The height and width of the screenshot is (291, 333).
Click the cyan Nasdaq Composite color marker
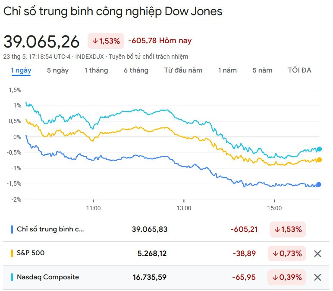pyautogui.click(x=12, y=277)
